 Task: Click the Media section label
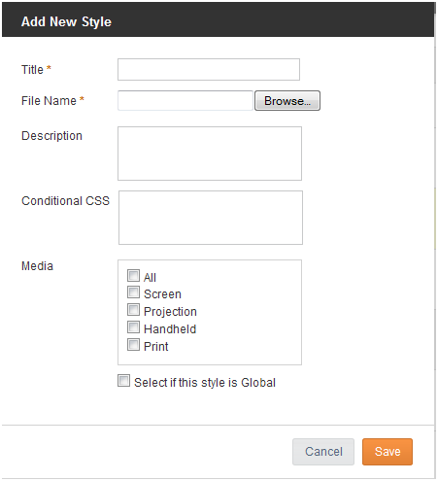click(37, 266)
